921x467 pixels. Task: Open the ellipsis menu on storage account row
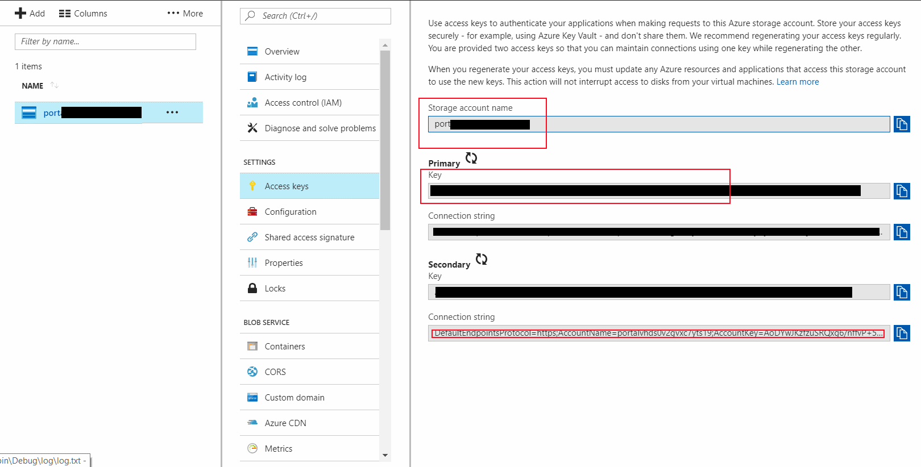click(x=172, y=112)
